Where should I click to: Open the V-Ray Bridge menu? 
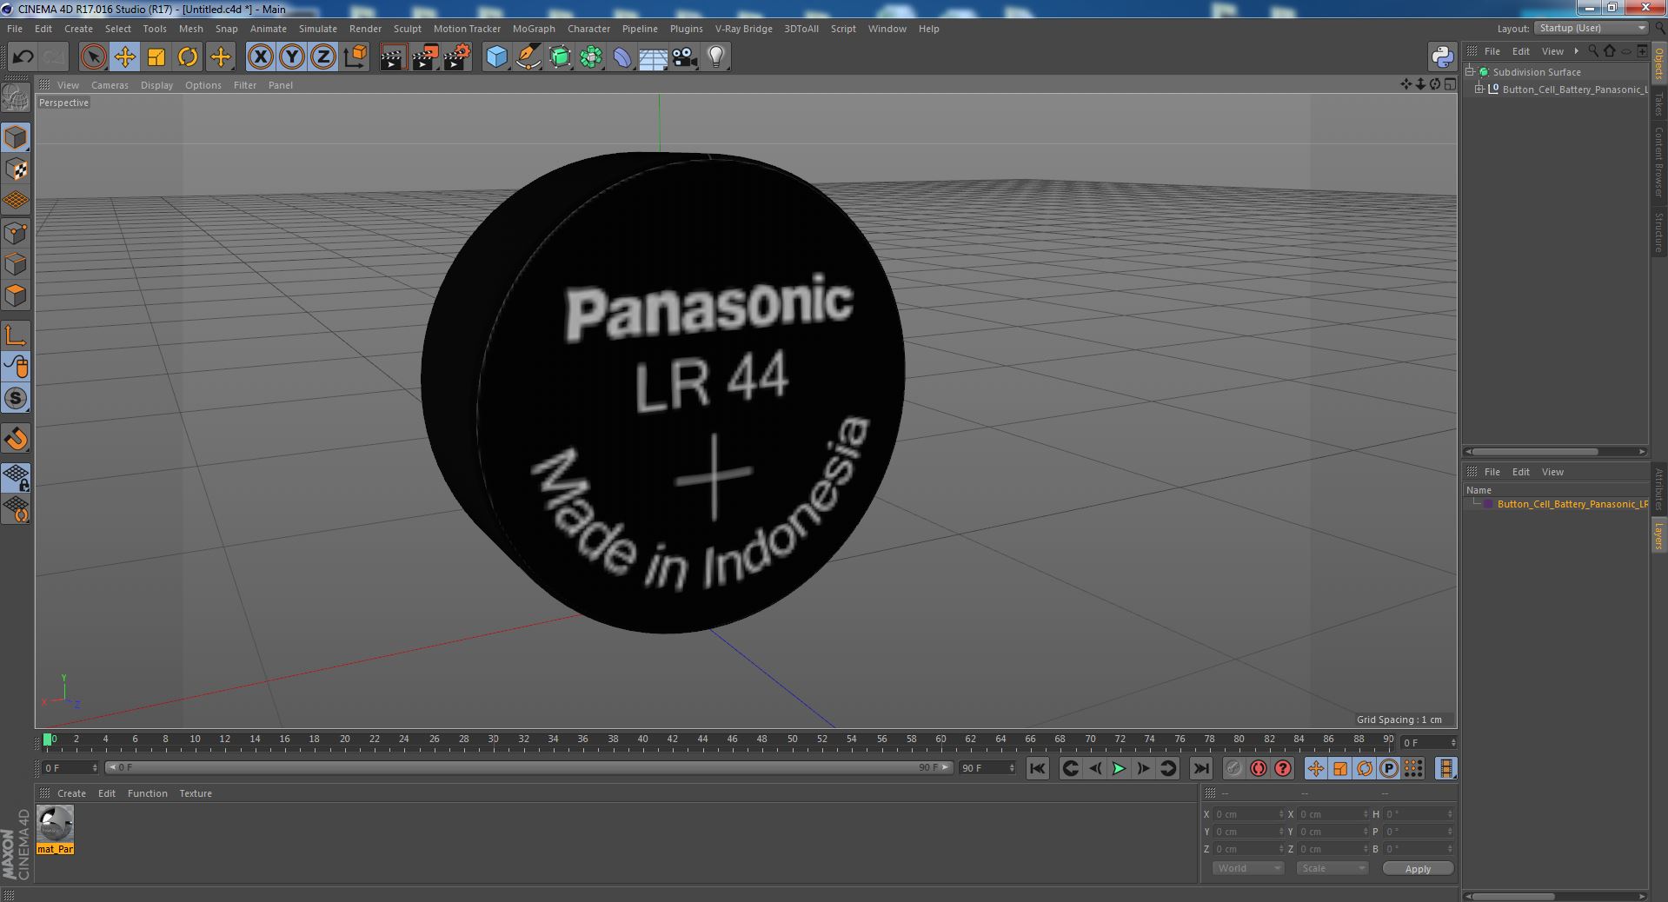744,29
